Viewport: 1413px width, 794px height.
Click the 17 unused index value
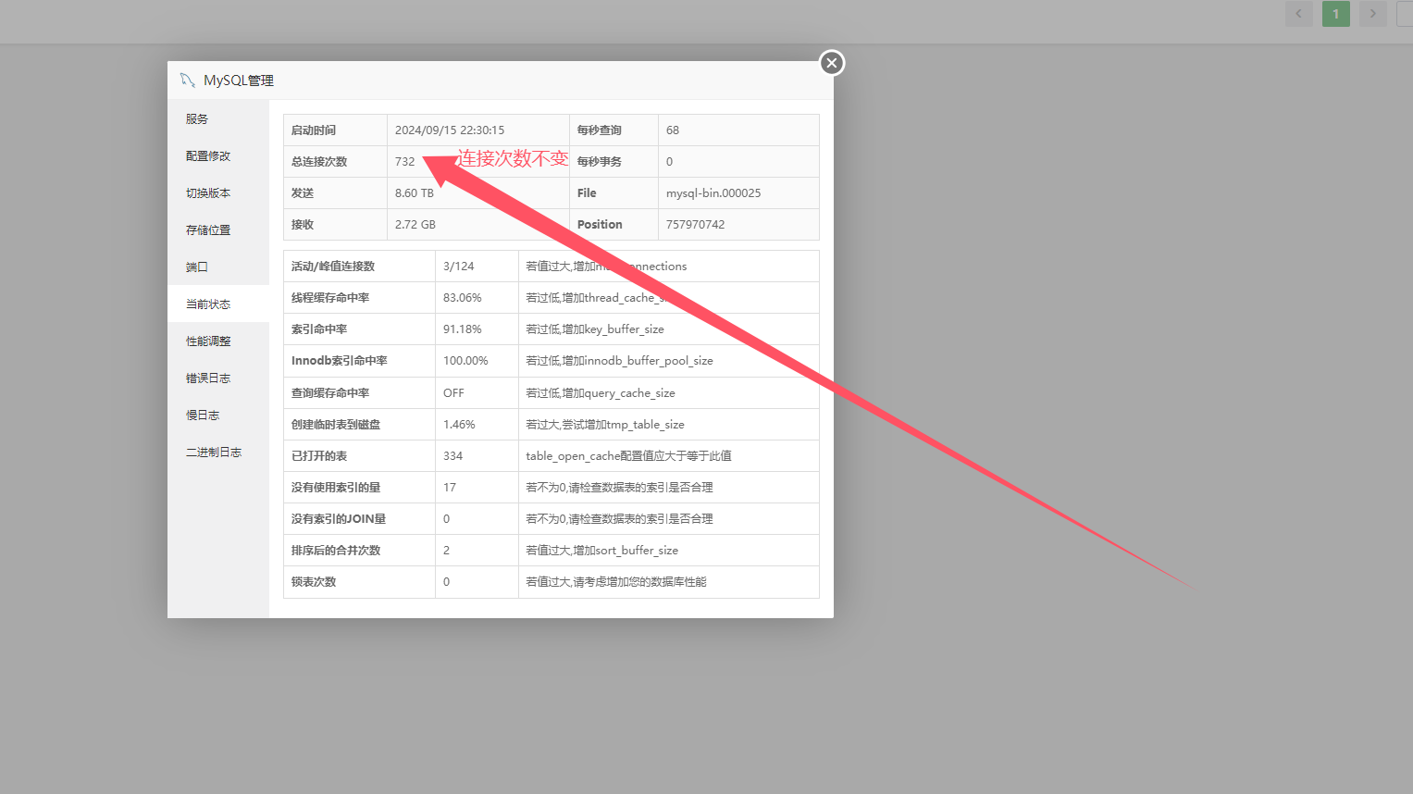point(450,488)
